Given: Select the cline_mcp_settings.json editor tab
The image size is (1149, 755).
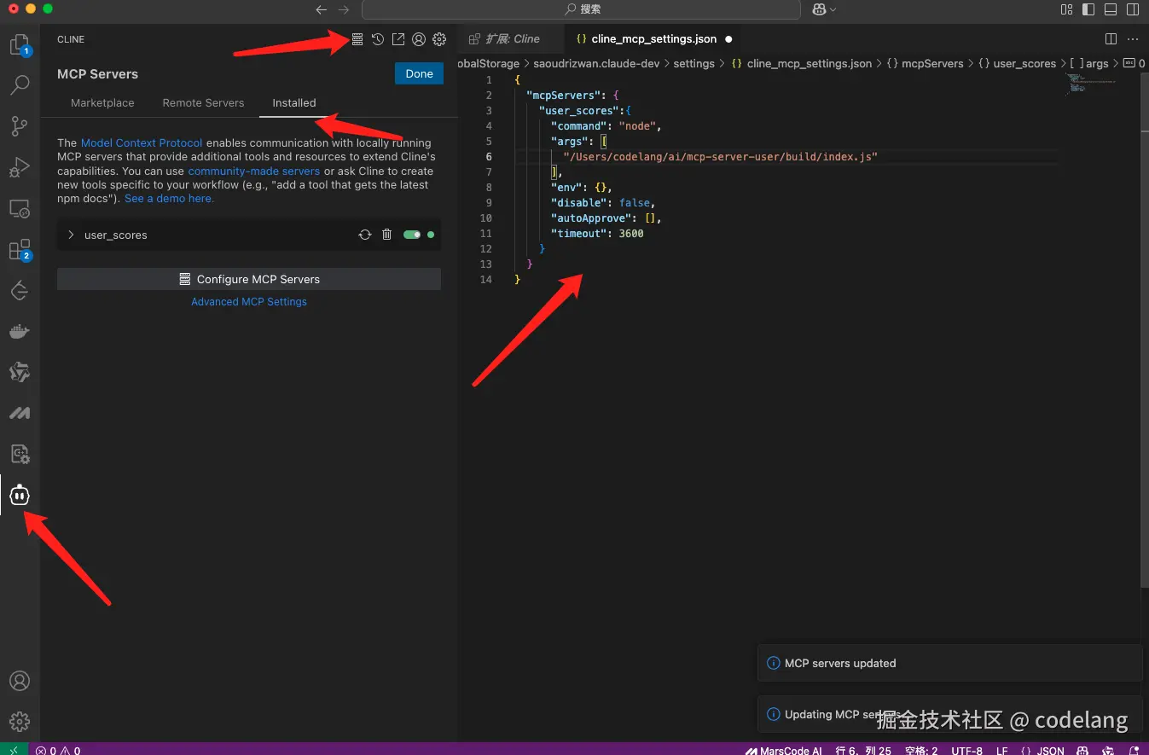Looking at the screenshot, I should 654,39.
